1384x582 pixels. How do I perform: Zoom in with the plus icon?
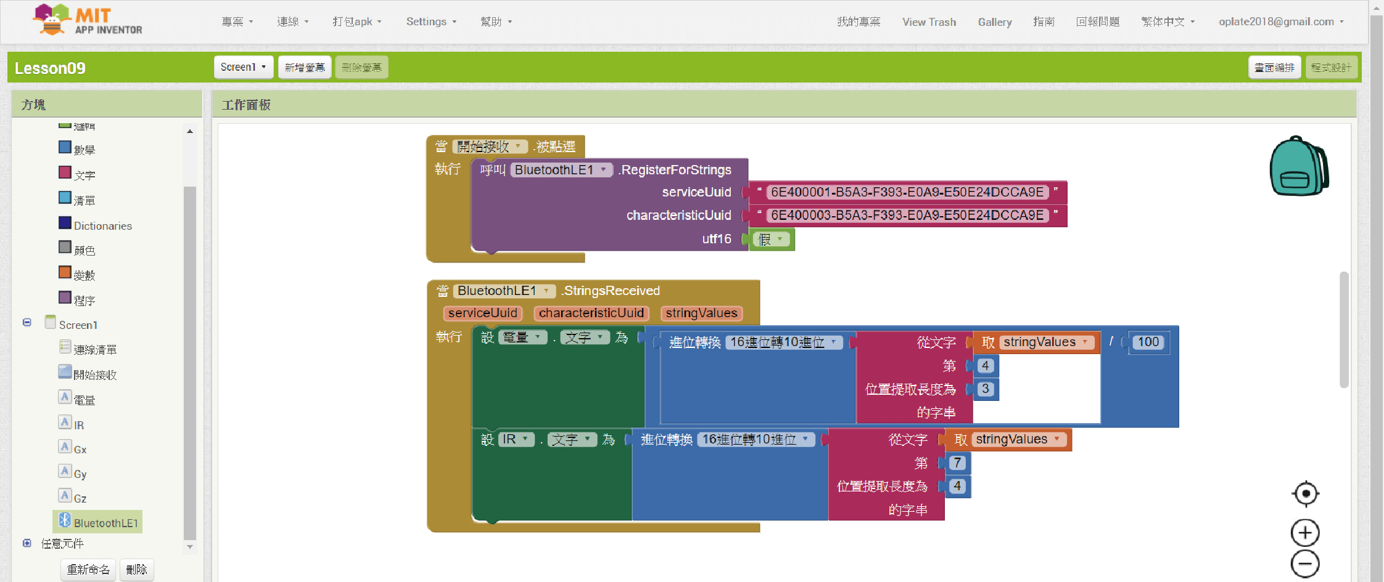[1305, 533]
